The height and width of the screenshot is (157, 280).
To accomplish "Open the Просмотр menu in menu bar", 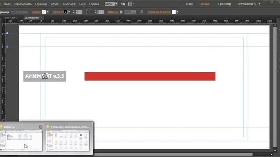I will [69, 4].
